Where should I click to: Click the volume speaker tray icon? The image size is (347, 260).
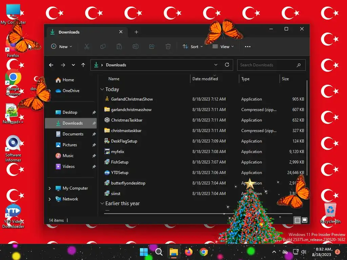[x=303, y=252]
